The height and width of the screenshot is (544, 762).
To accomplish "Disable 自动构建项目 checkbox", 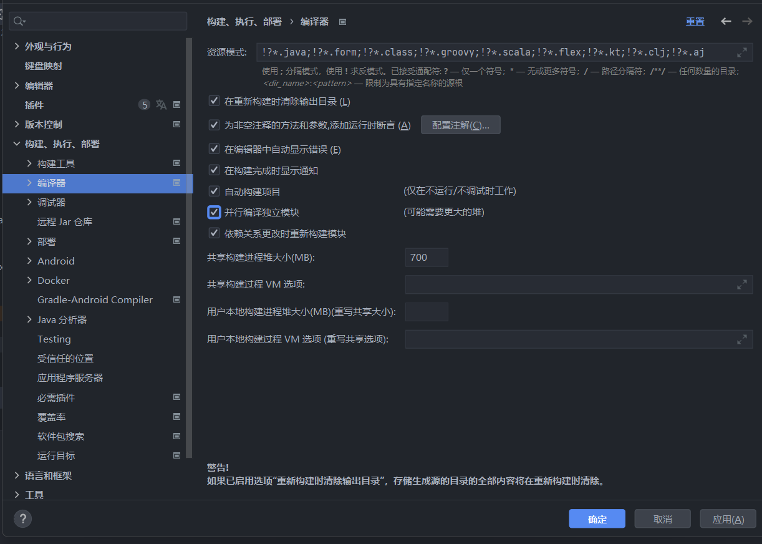I will pyautogui.click(x=215, y=192).
